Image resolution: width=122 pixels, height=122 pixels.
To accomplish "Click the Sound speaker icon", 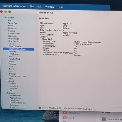I will coord(65,118).
